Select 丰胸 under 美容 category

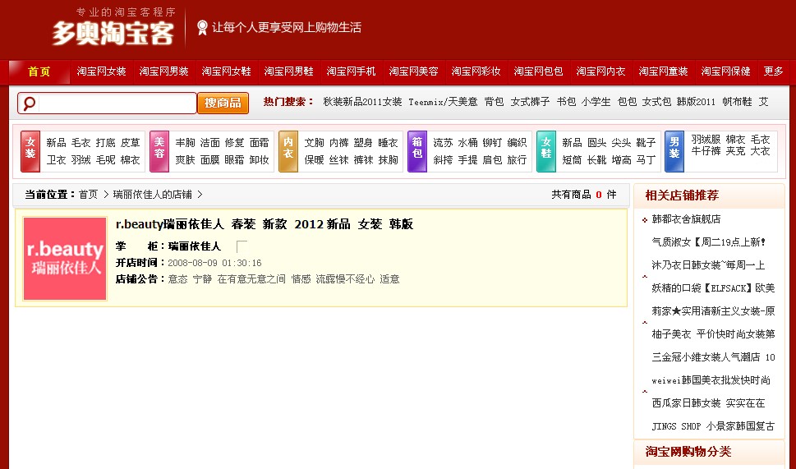pos(186,143)
